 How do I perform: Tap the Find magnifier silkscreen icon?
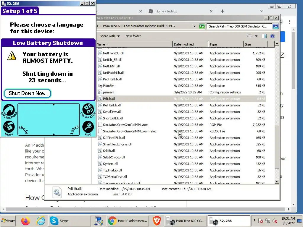pyautogui.click(x=88, y=128)
